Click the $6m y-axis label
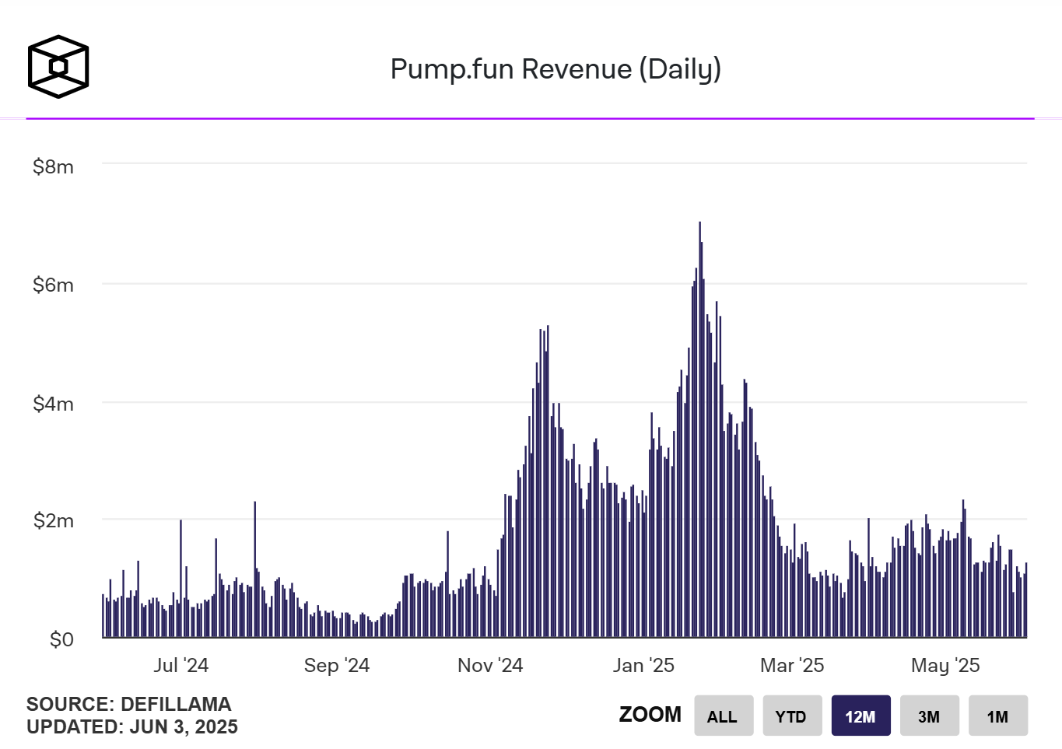The image size is (1062, 749). (53, 285)
